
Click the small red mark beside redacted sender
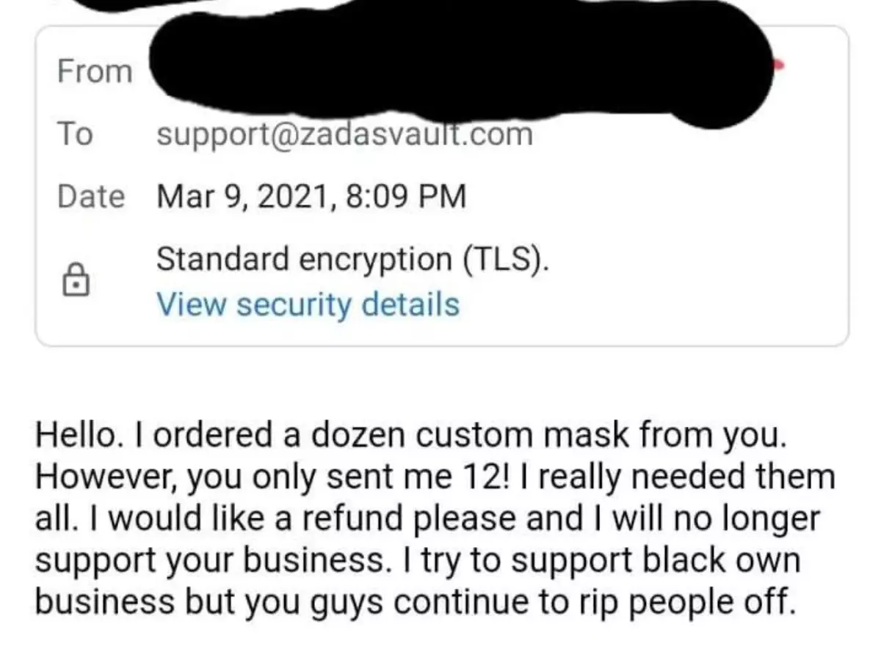coord(779,65)
